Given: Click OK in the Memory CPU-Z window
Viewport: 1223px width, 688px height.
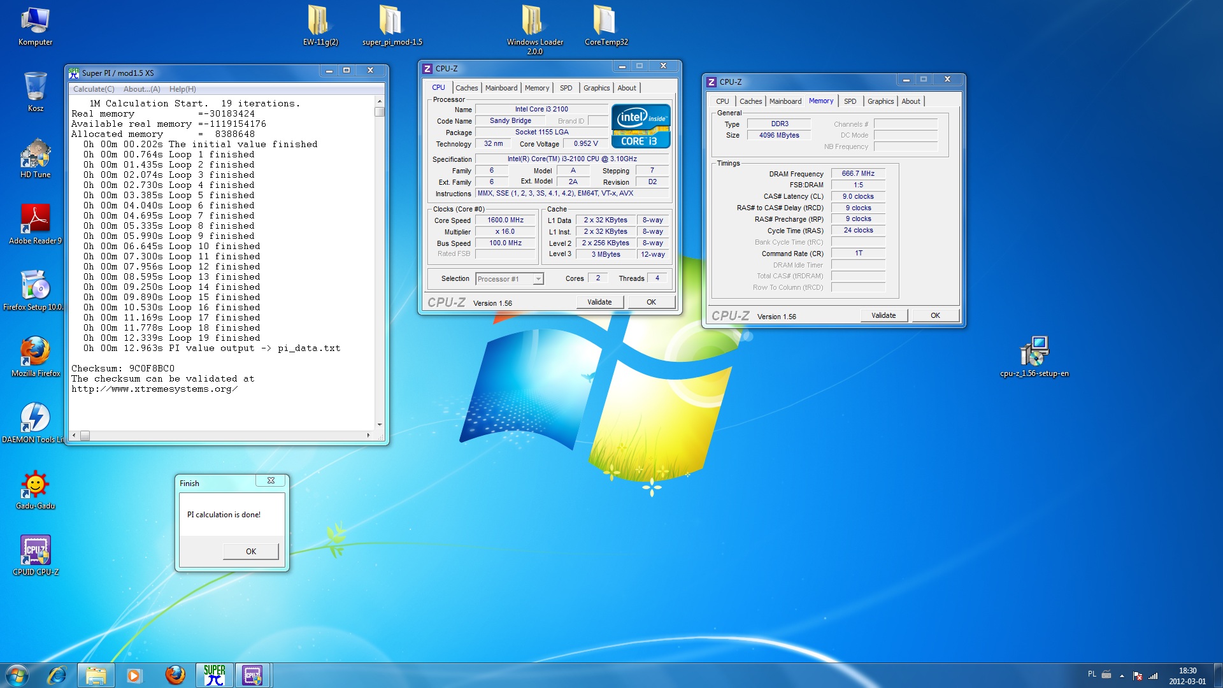Looking at the screenshot, I should 935,316.
